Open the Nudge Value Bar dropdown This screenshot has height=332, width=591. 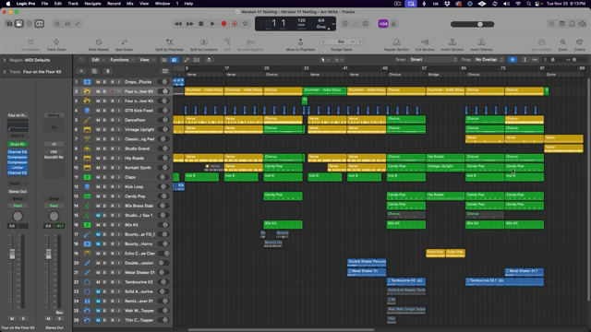342,41
